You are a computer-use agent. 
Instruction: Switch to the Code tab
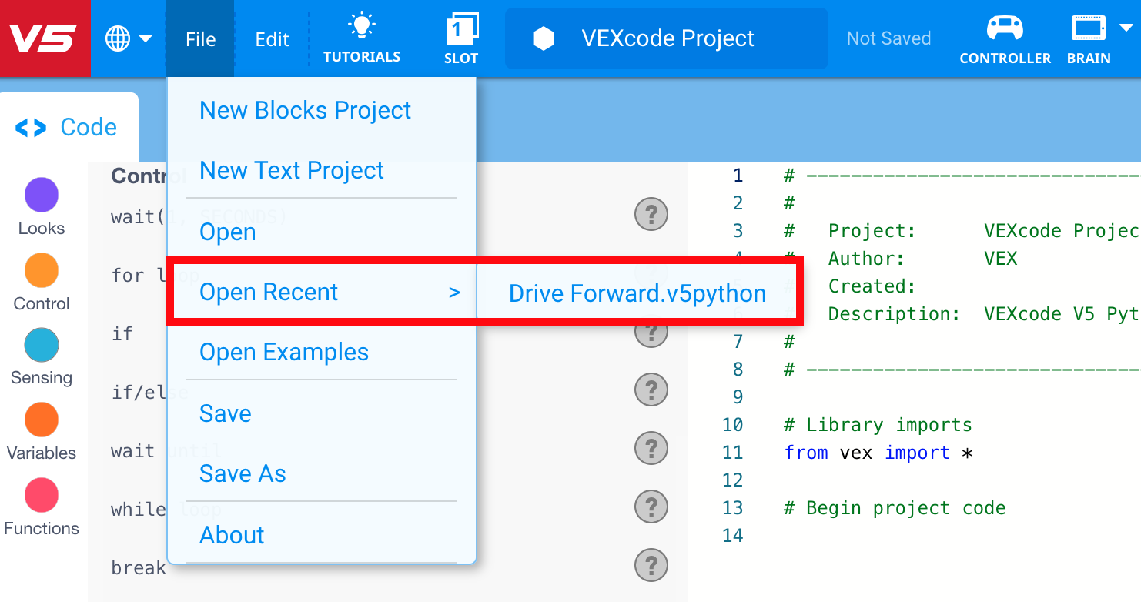tap(69, 127)
